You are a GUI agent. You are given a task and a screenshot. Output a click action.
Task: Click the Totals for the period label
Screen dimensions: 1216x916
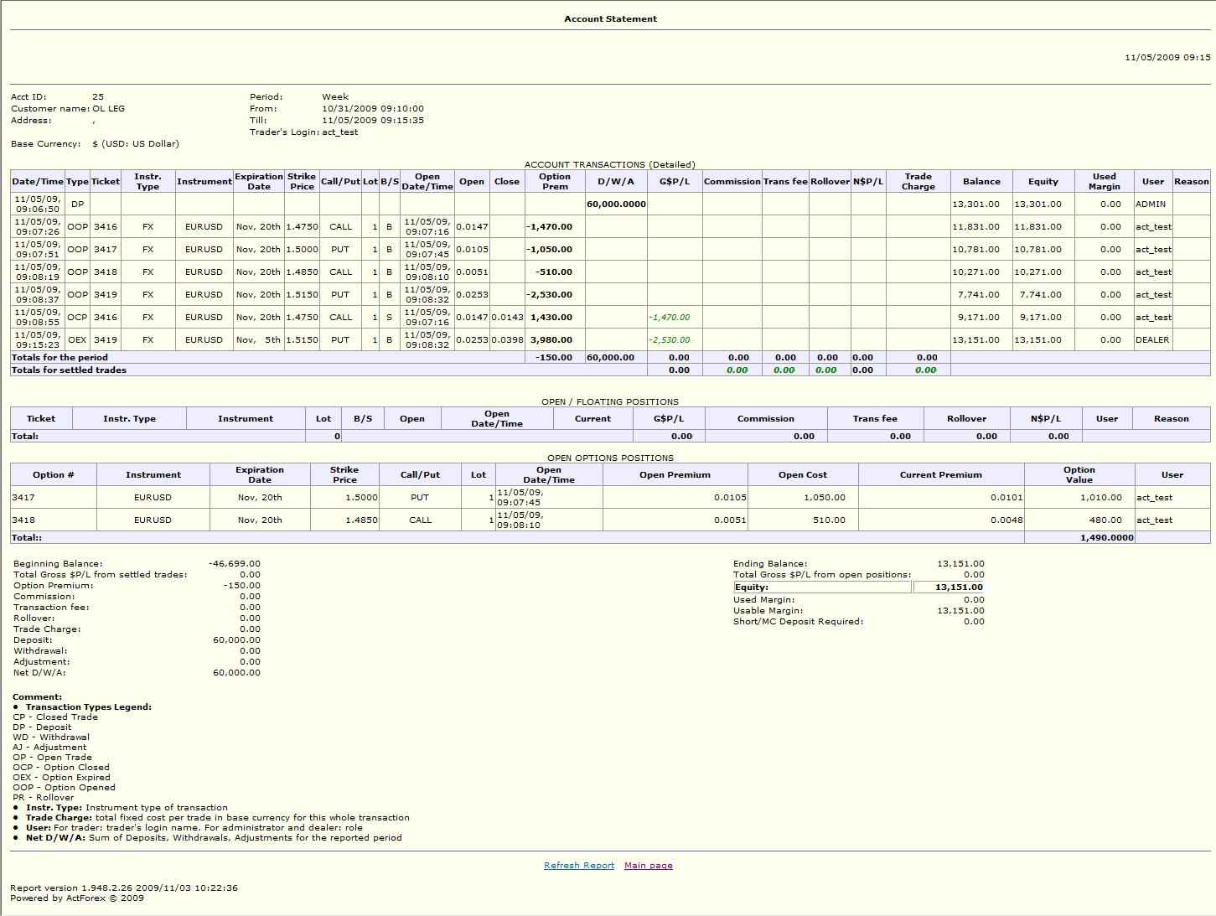(60, 358)
